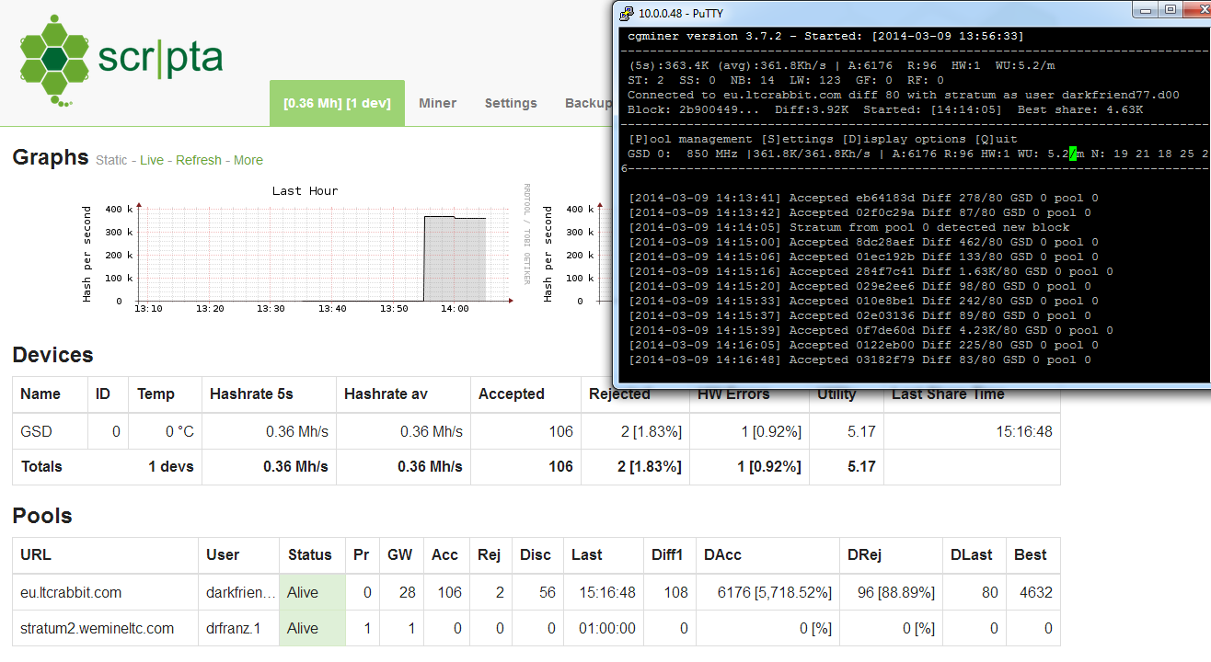1211x662 pixels.
Task: Click the Accepted 0f7de60d log line in PuTTY
Action: tap(871, 330)
